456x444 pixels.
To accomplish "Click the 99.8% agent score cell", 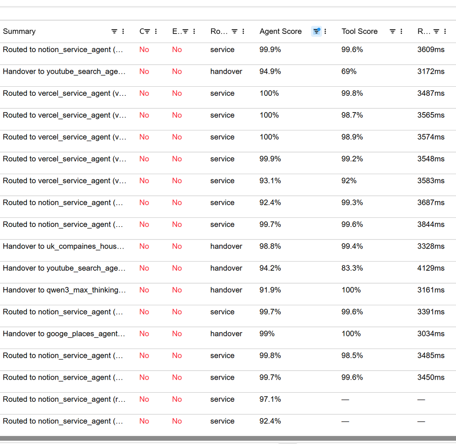I will (270, 356).
